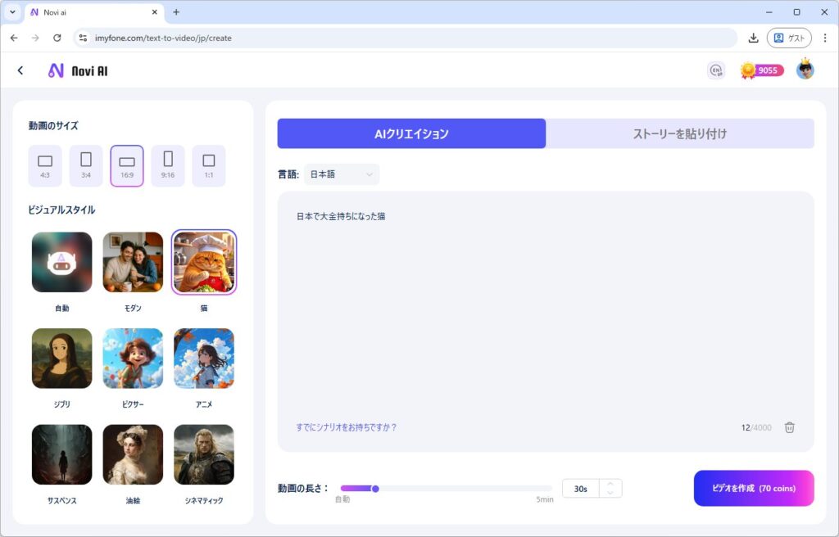Screen dimensions: 839x537
Task: Click the coin balance badge showing 9055
Action: coord(762,70)
